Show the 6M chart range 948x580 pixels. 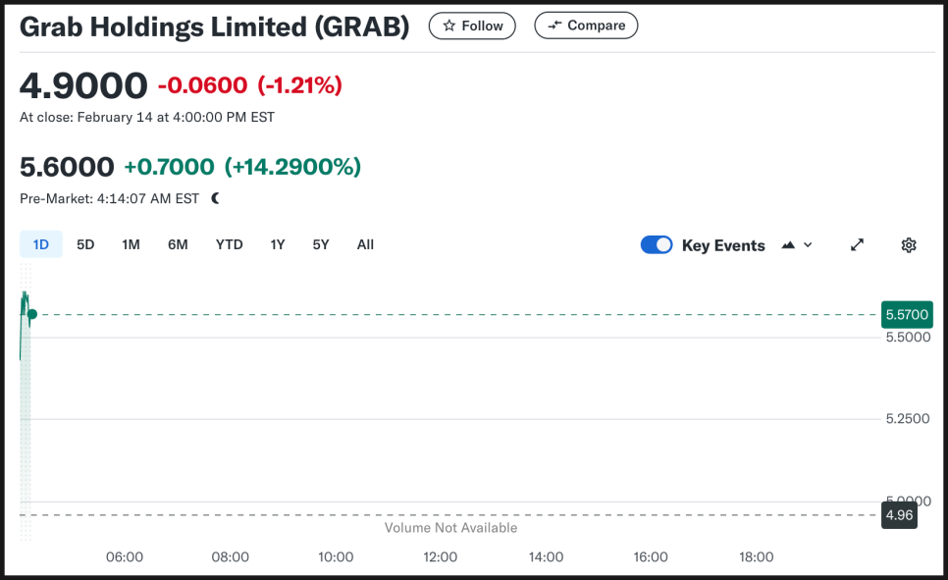(x=178, y=244)
